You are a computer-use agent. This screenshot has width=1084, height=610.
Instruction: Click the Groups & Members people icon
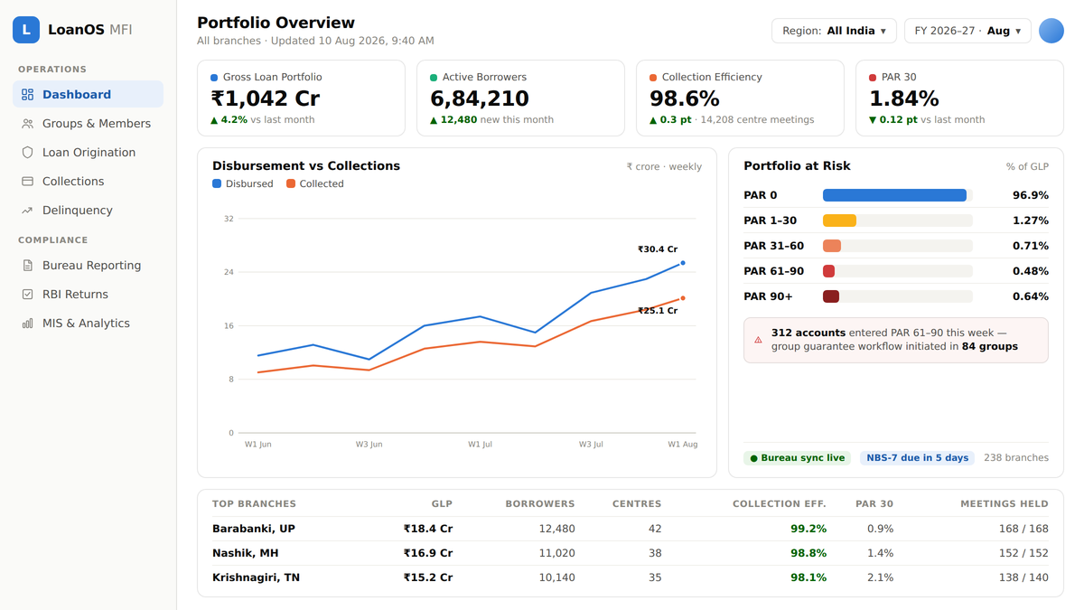(x=27, y=124)
